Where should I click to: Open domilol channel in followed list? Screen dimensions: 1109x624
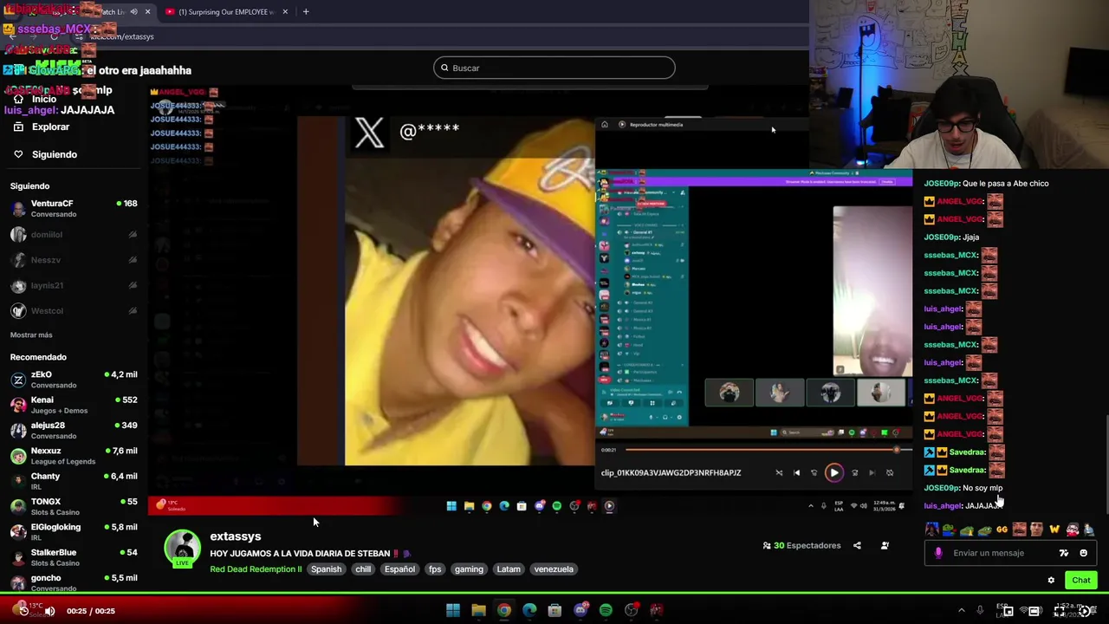click(74, 234)
